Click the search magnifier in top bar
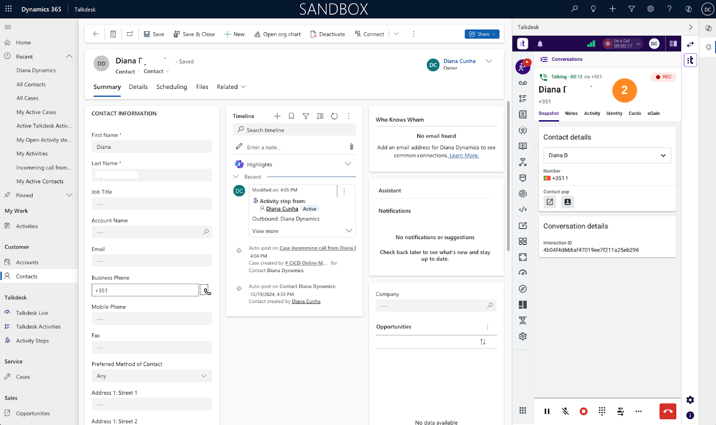The image size is (716, 425). click(x=575, y=9)
